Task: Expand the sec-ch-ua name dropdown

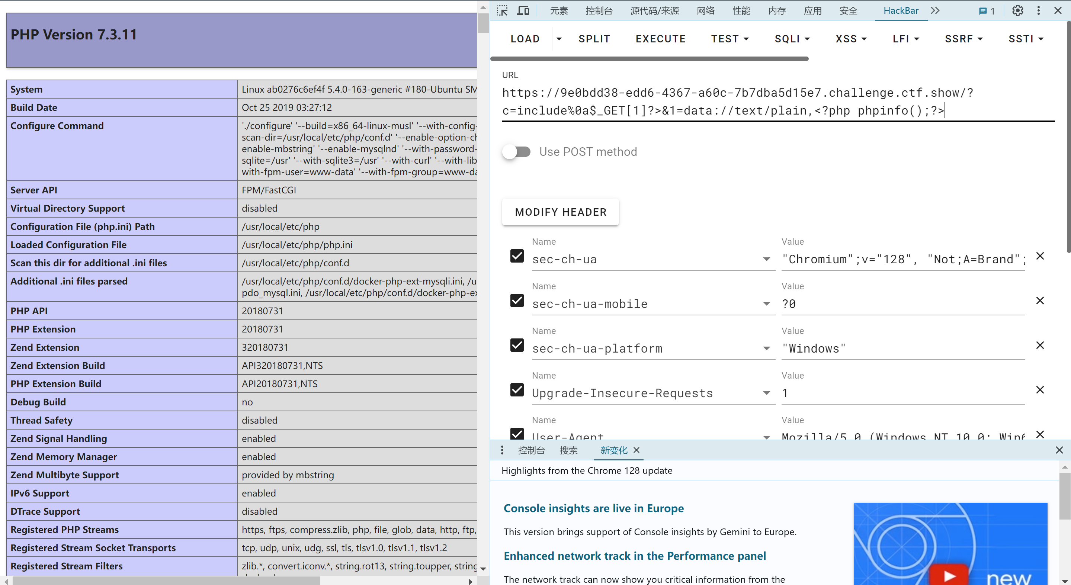Action: [x=766, y=260]
